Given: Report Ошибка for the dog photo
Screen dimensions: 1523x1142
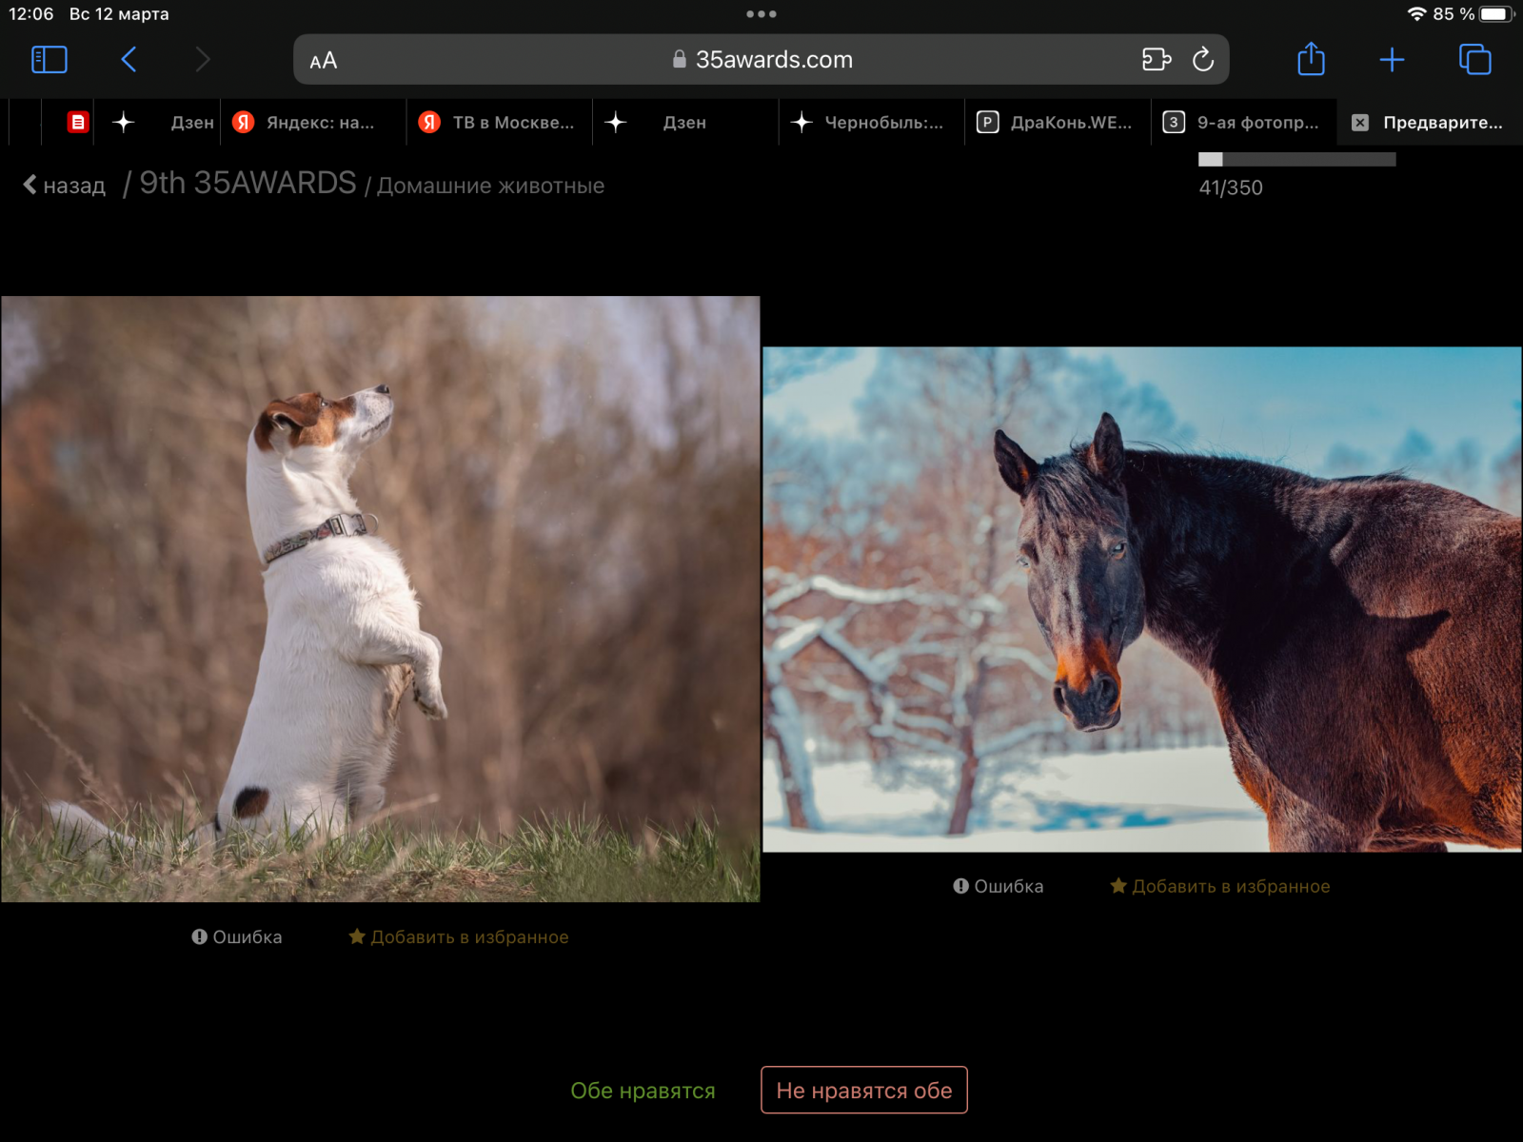Looking at the screenshot, I should click(x=237, y=937).
